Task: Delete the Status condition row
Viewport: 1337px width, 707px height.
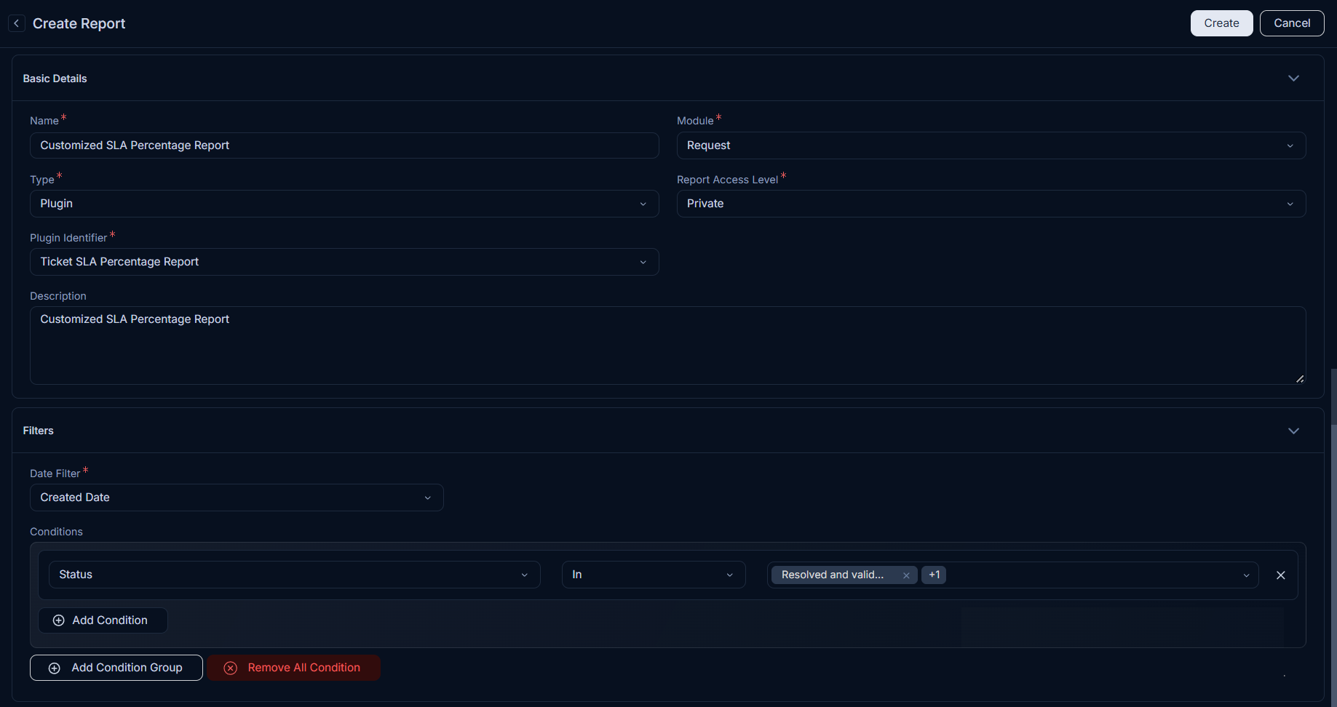Action: pos(1281,575)
